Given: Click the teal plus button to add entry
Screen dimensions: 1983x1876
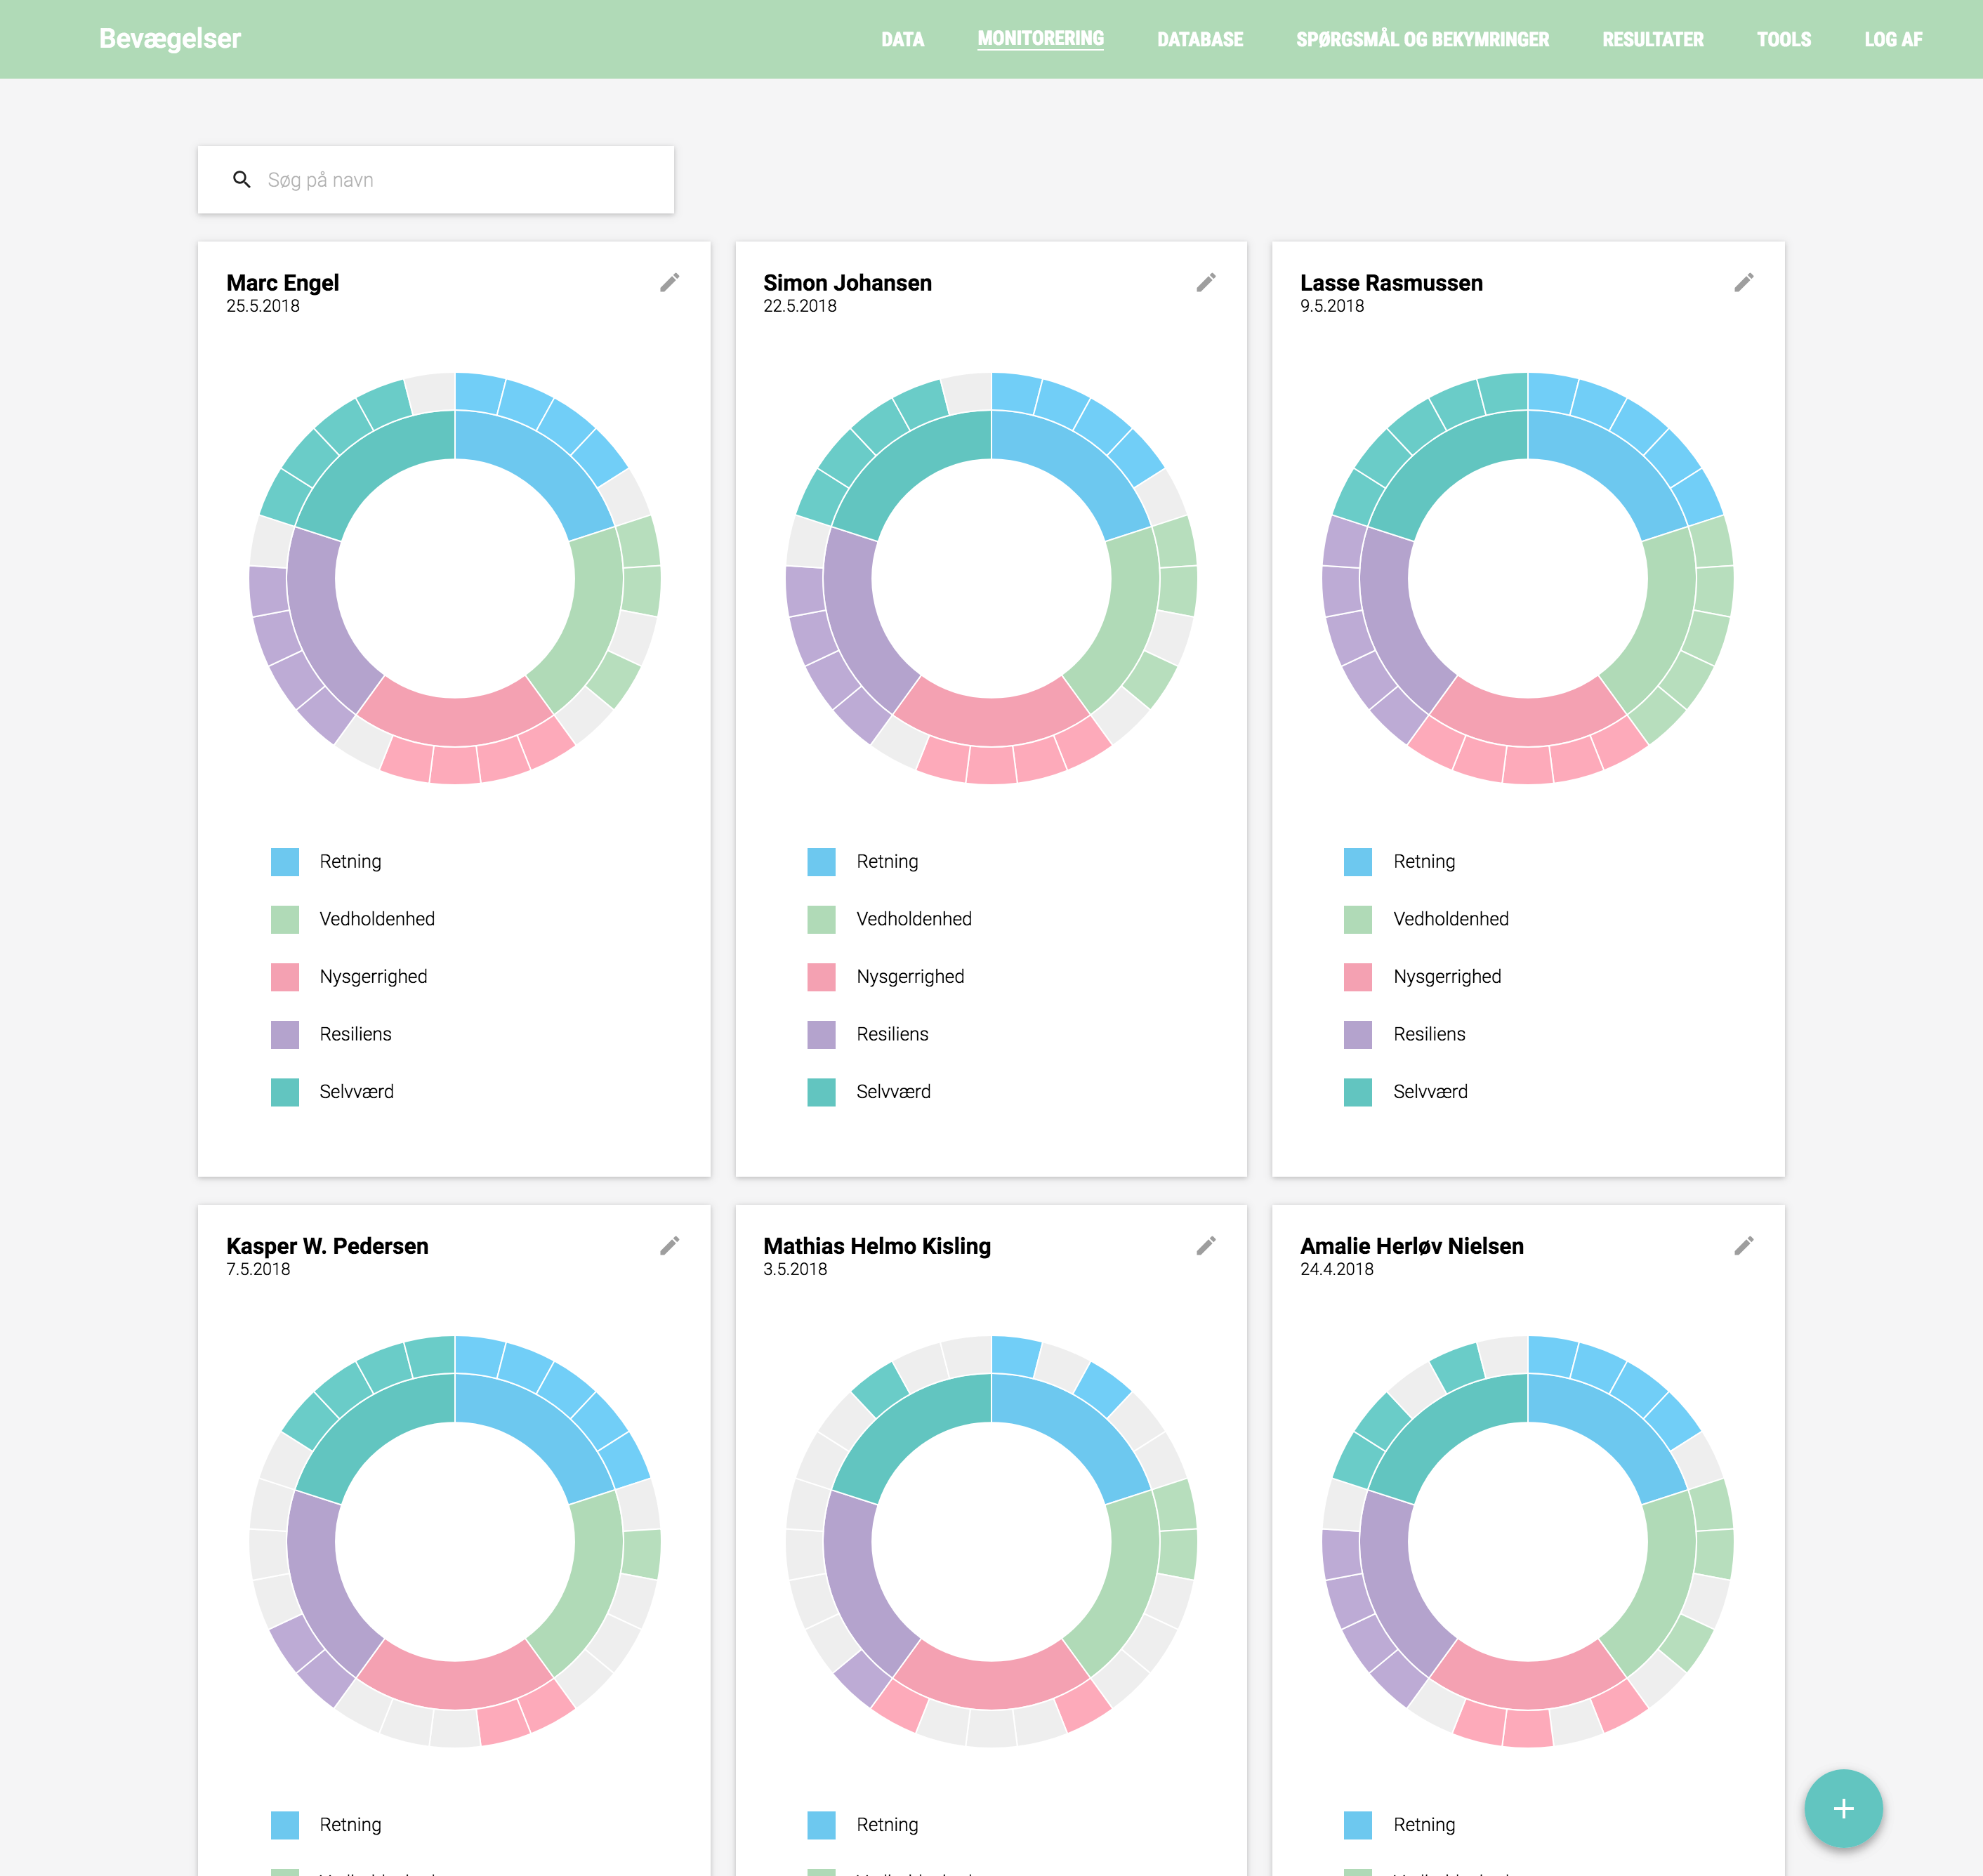Looking at the screenshot, I should click(1843, 1808).
